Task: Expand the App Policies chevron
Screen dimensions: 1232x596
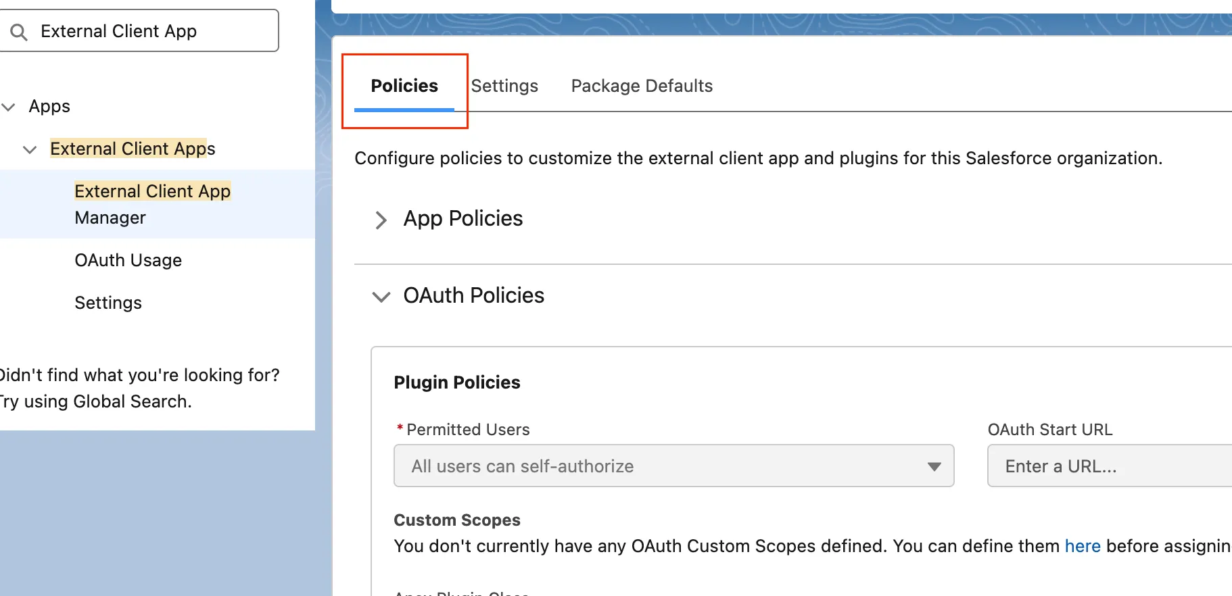Action: (381, 220)
